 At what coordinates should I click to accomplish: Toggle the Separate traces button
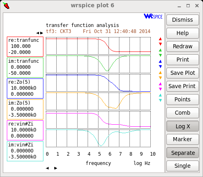182,153
